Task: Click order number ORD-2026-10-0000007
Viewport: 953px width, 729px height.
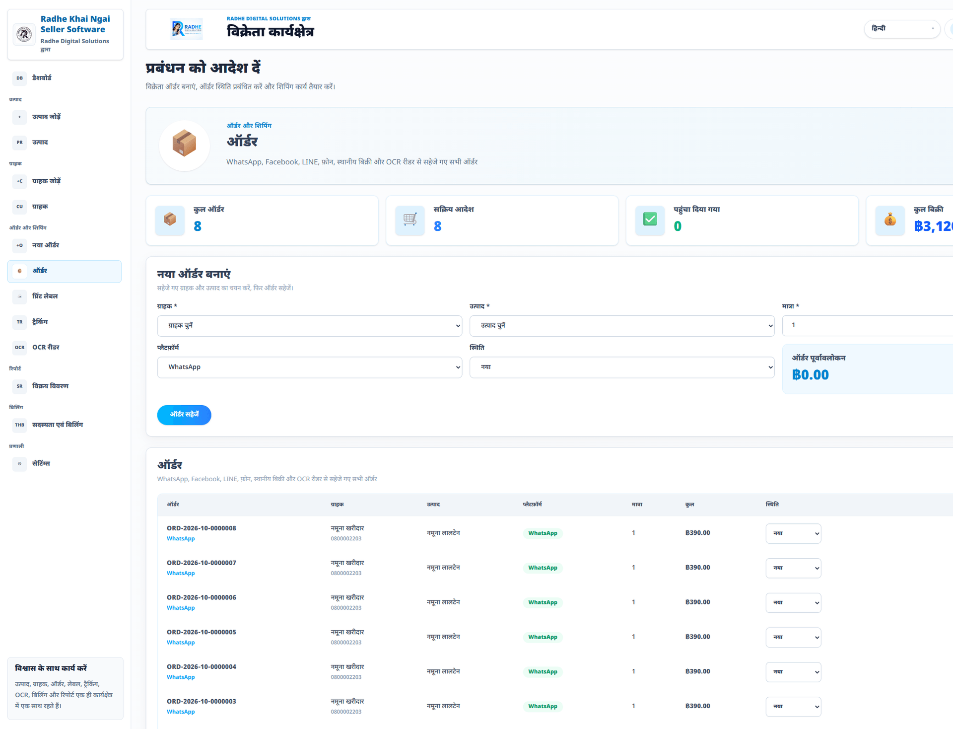Action: click(x=202, y=563)
